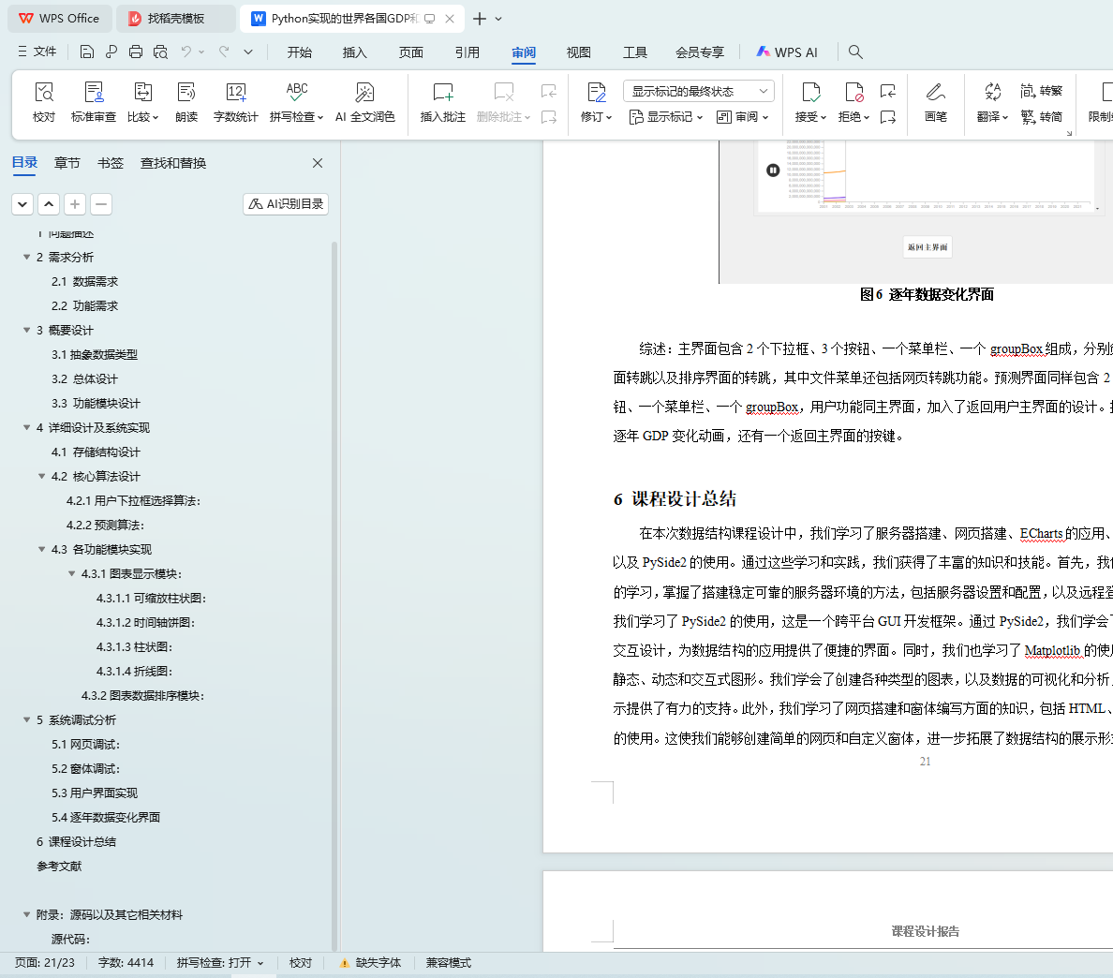Jump to 6 课程设计总结 in outline

pos(77,842)
